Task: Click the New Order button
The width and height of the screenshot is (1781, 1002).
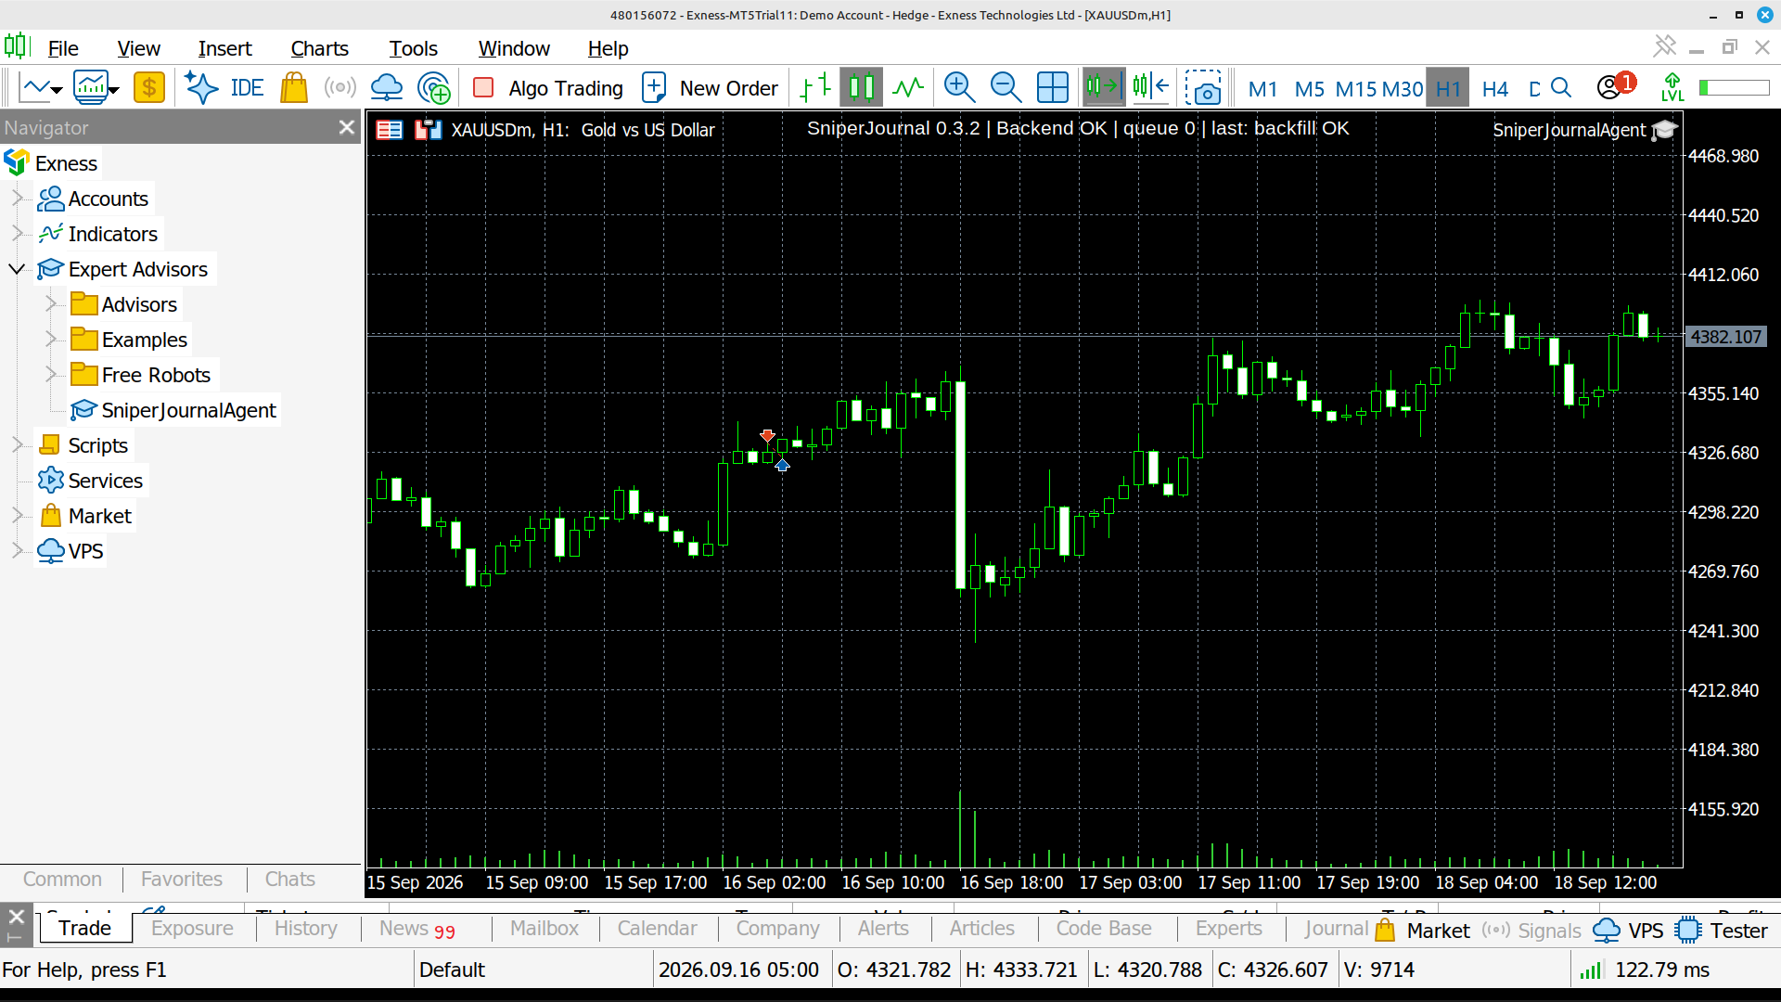Action: (x=711, y=88)
